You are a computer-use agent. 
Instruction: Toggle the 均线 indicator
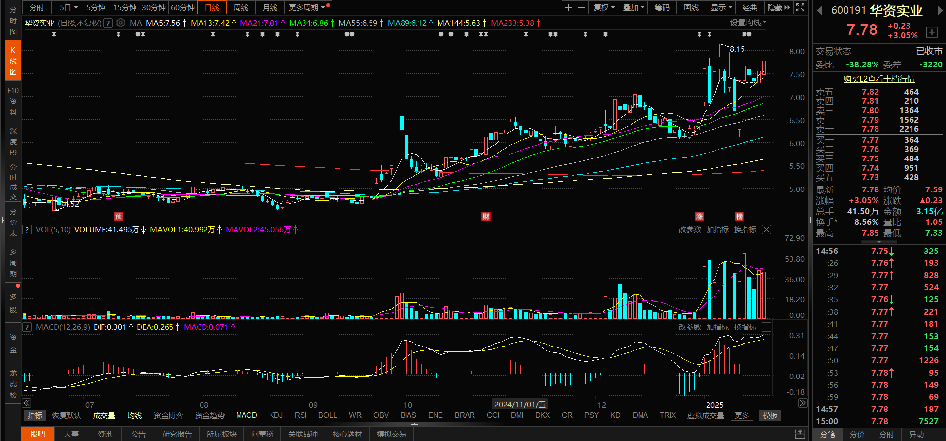(x=135, y=415)
